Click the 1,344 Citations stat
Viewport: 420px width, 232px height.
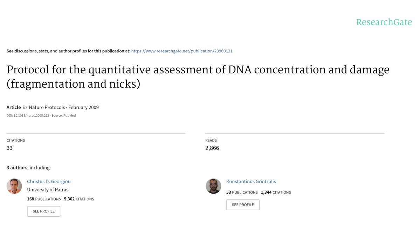pos(276,192)
